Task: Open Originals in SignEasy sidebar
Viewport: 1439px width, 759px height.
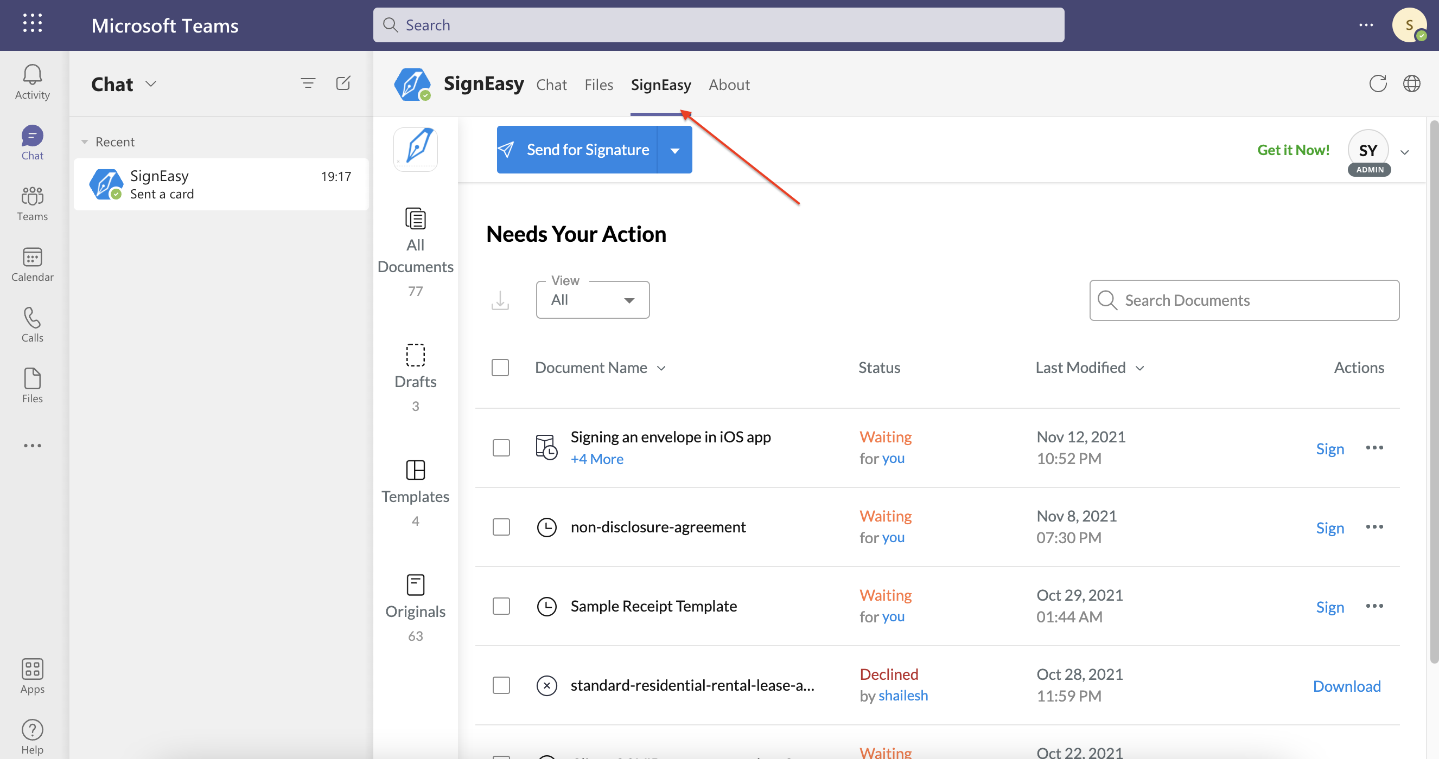Action: (415, 608)
